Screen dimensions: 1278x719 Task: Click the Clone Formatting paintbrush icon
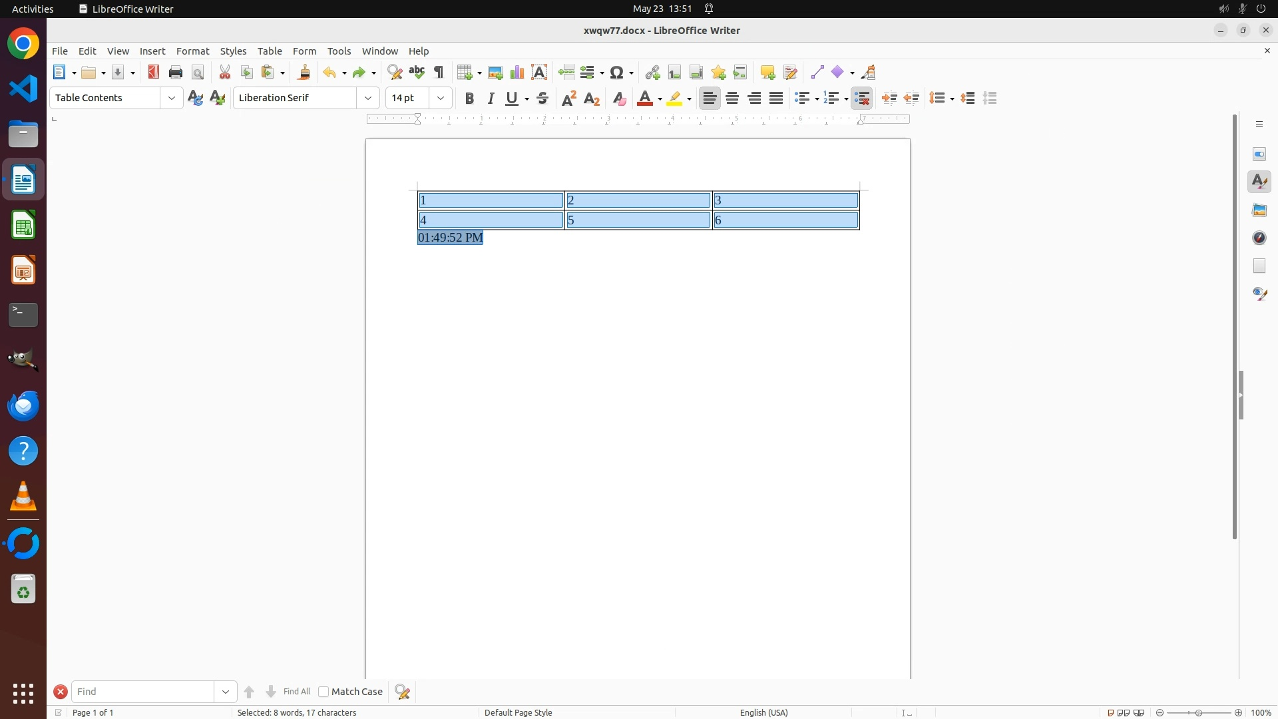pos(304,73)
